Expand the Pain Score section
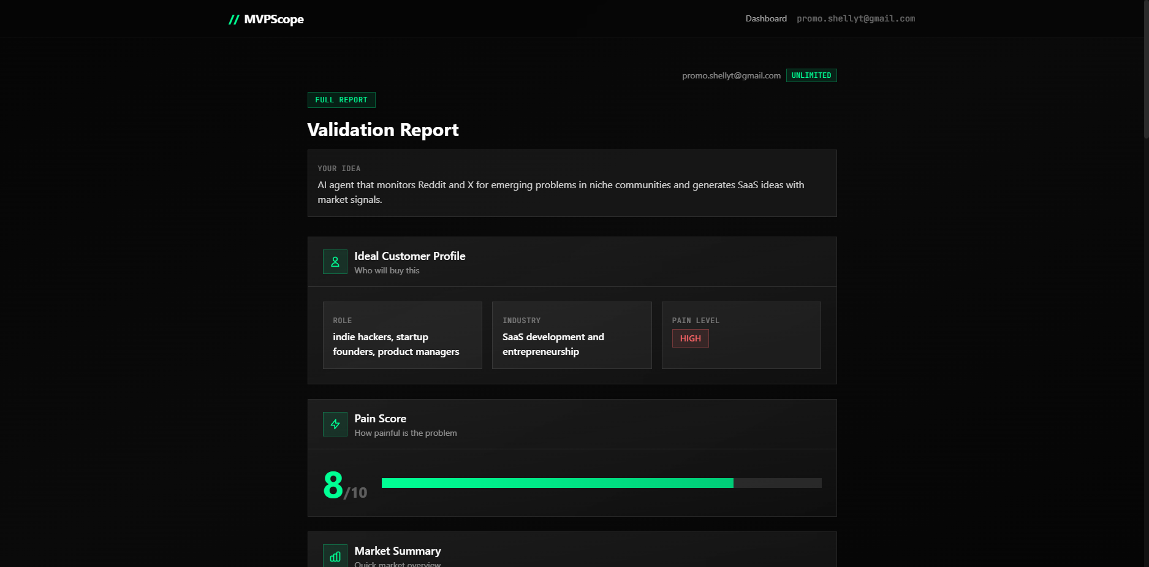 [381, 419]
